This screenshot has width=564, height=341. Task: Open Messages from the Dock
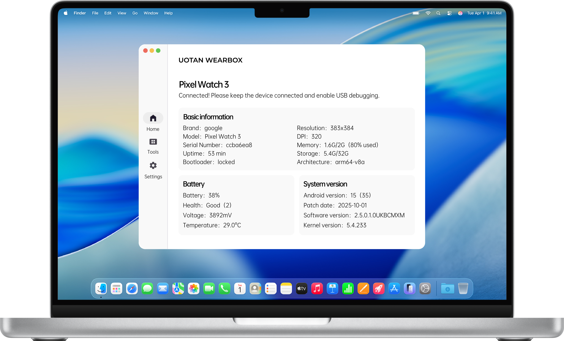pyautogui.click(x=147, y=288)
